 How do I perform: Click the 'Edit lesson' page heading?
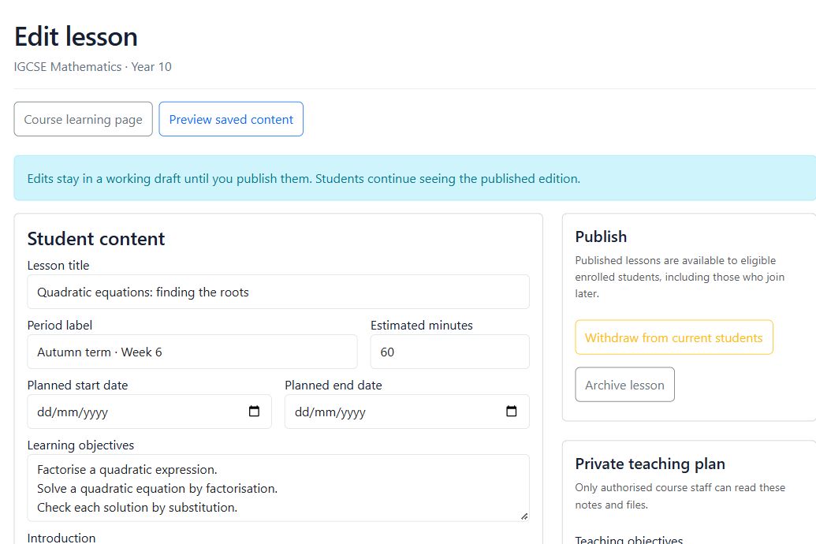coord(76,37)
